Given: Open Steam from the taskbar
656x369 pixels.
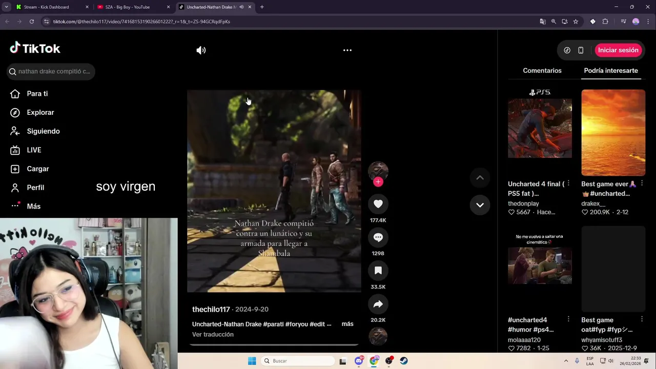Looking at the screenshot, I should point(404,361).
